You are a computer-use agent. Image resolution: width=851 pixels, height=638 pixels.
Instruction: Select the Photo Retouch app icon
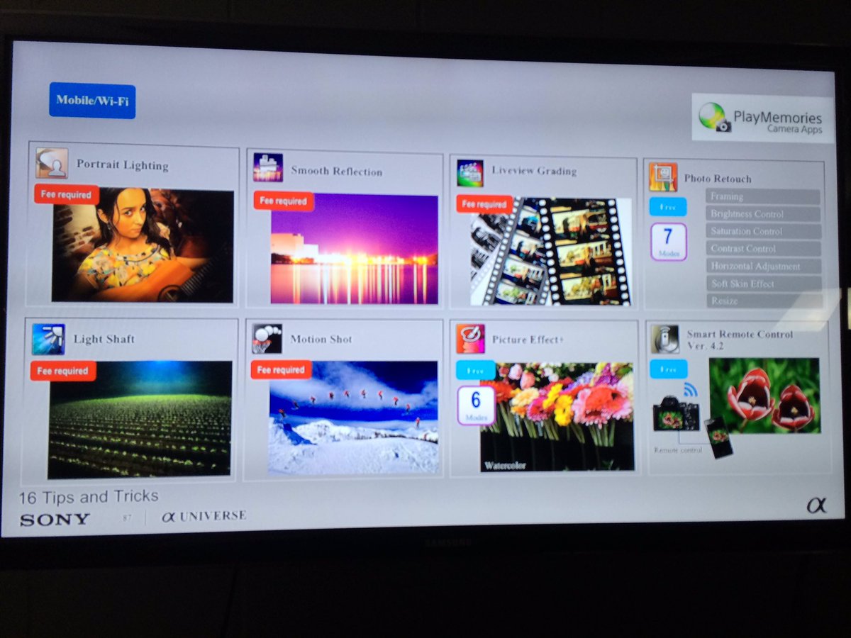[x=663, y=177]
